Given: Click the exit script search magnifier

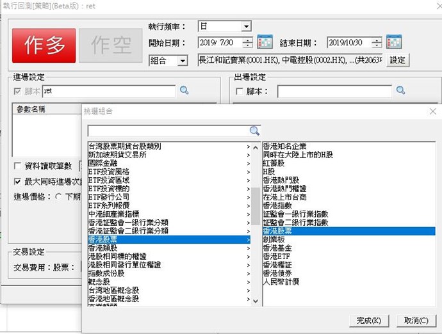Looking at the screenshot, I should pyautogui.click(x=401, y=91).
